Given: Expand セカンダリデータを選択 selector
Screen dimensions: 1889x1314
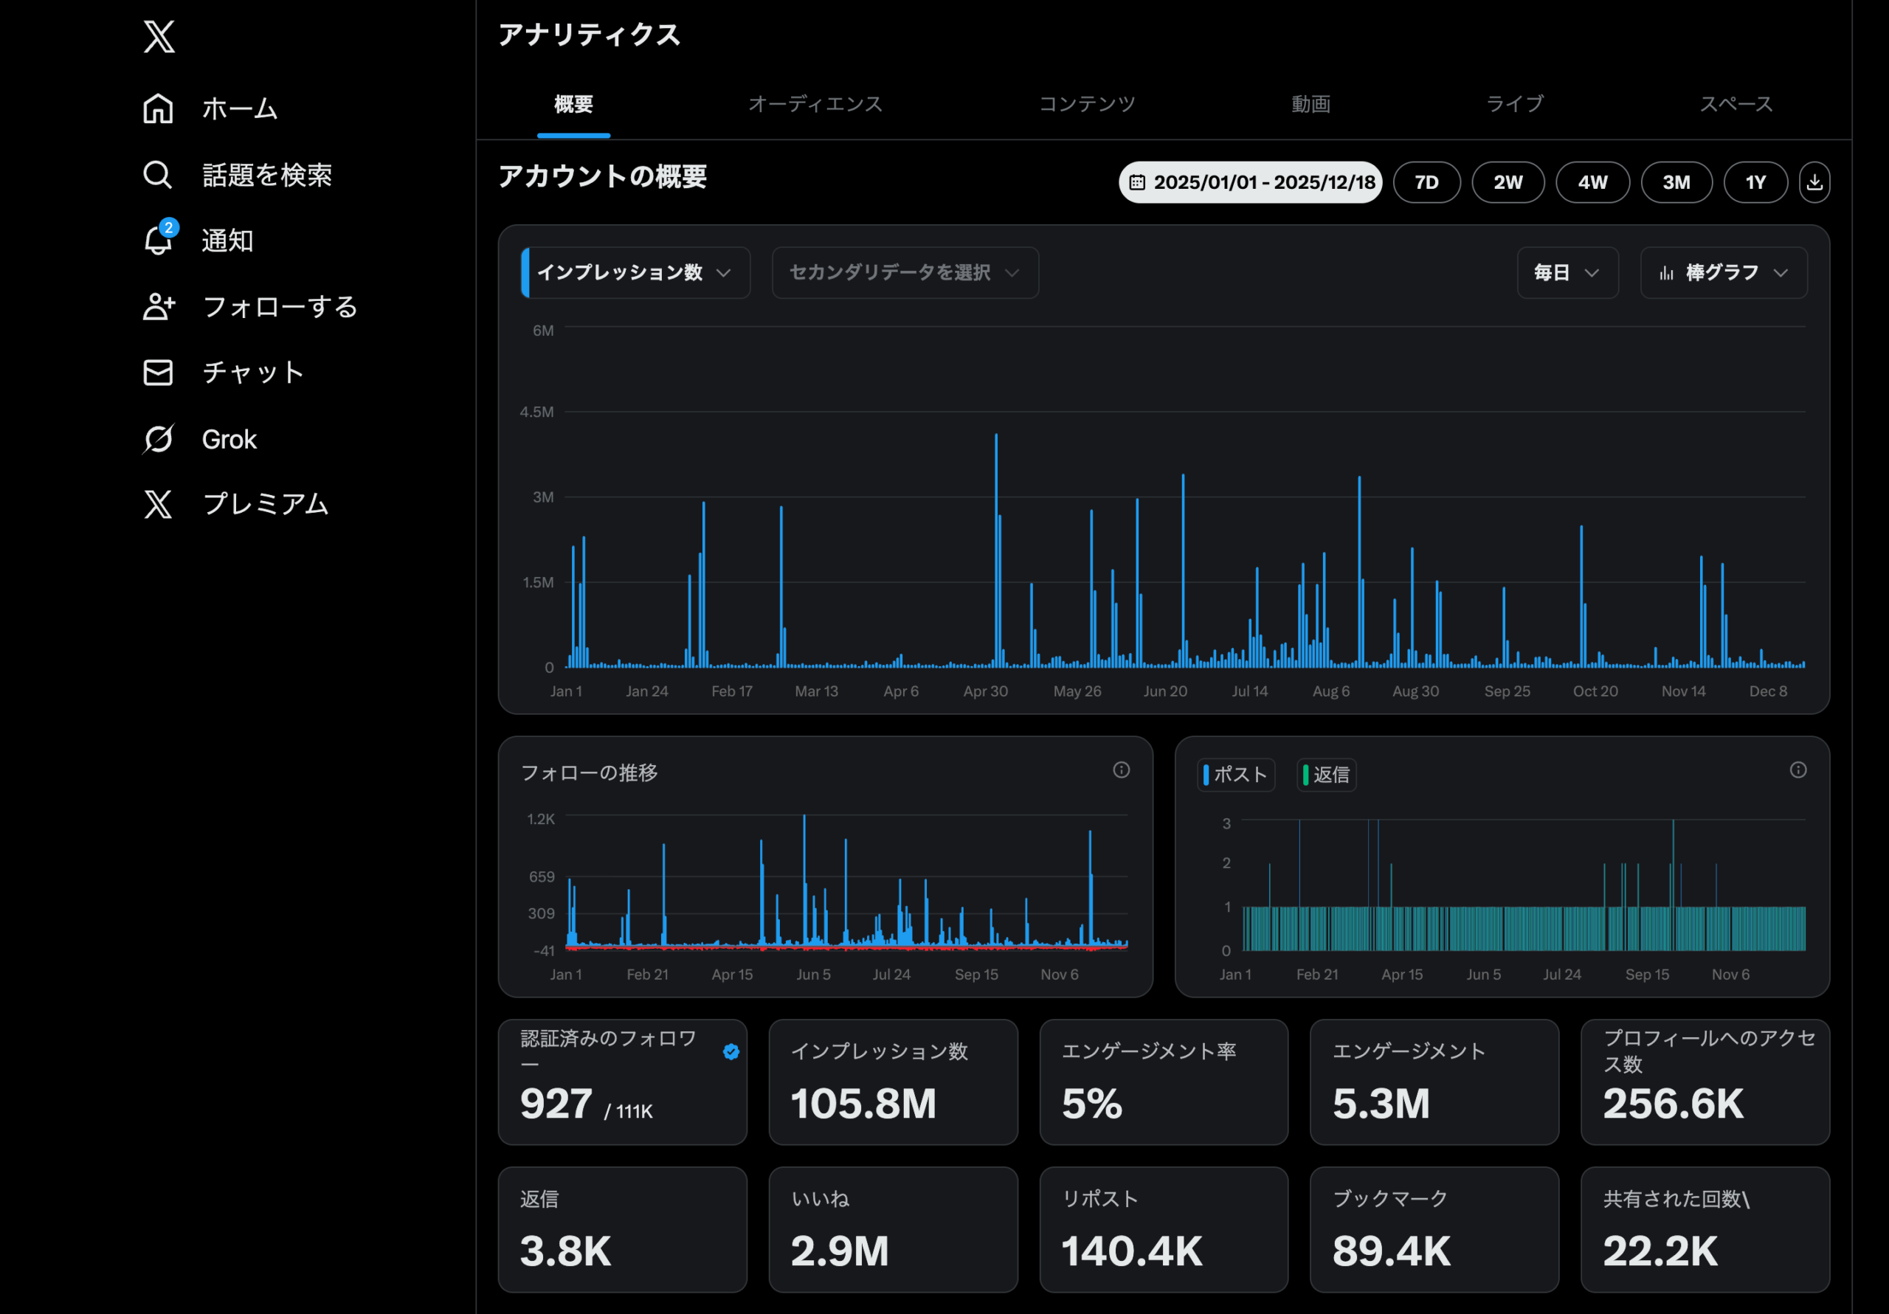Looking at the screenshot, I should click(x=903, y=272).
